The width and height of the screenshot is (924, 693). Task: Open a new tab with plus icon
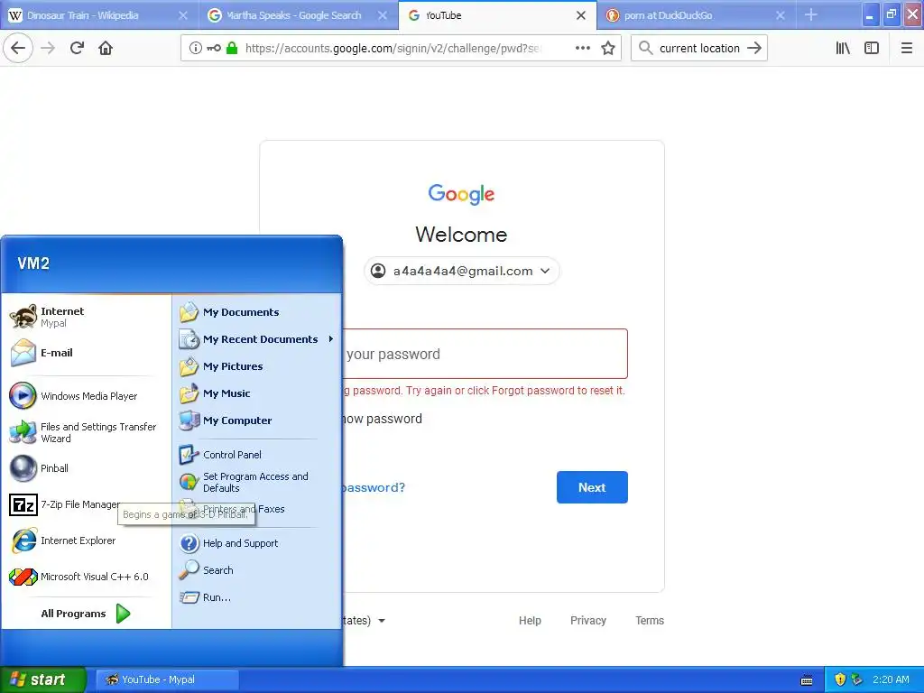[810, 15]
